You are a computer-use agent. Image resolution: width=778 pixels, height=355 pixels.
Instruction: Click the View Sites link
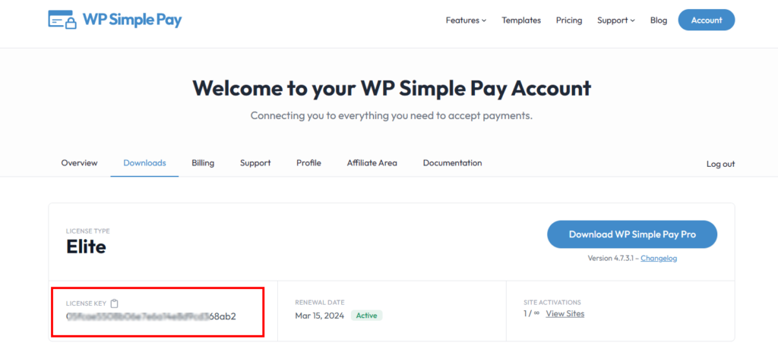[x=565, y=314]
